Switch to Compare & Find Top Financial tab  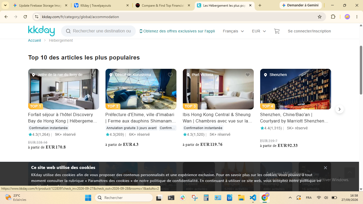(163, 5)
